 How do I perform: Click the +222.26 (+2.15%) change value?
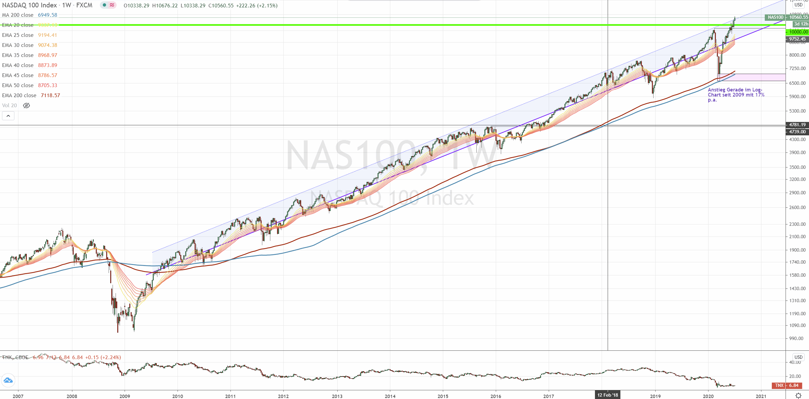point(257,6)
